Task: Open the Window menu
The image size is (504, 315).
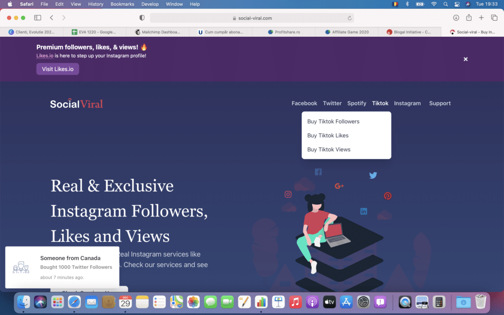Action: point(174,4)
